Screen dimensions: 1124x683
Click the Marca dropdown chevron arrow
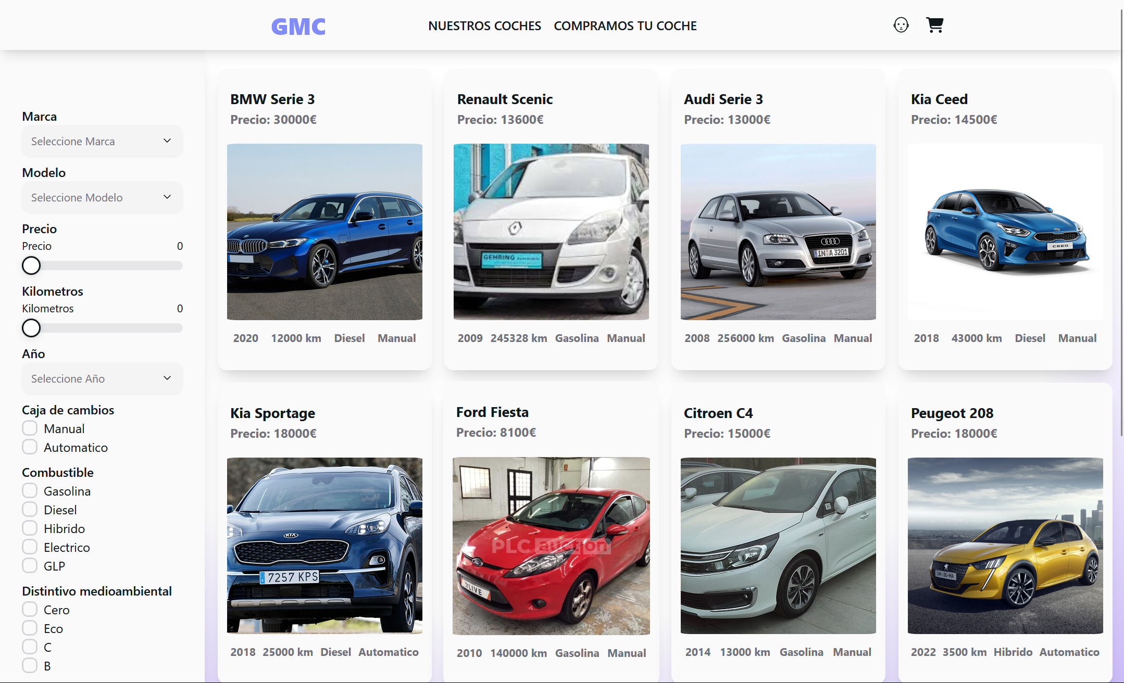pyautogui.click(x=167, y=141)
